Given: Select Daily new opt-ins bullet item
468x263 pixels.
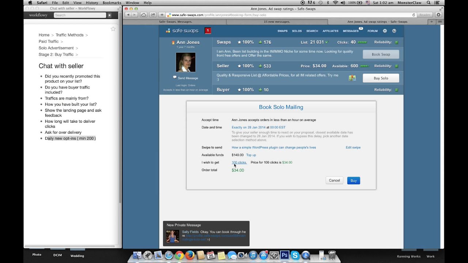Looking at the screenshot, I should [x=70, y=138].
